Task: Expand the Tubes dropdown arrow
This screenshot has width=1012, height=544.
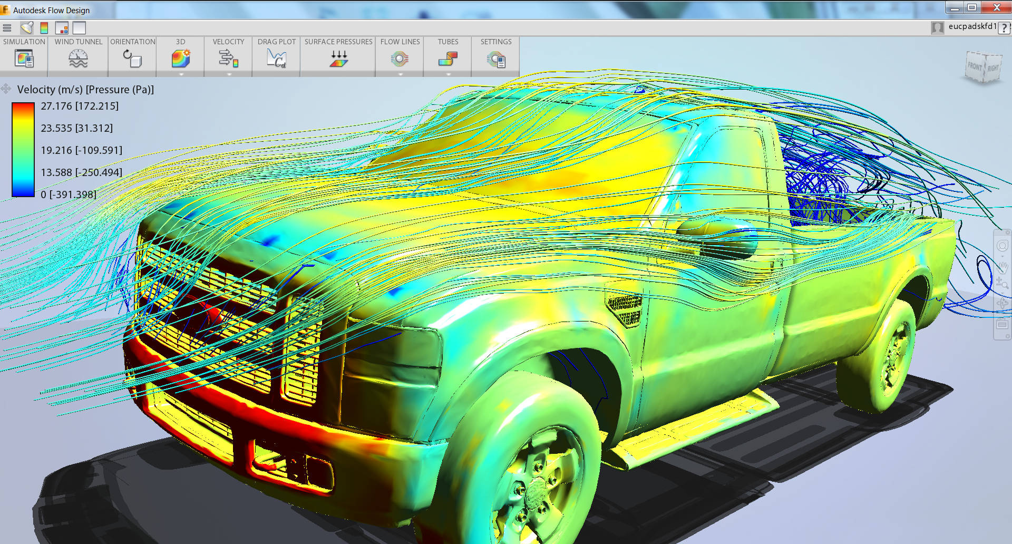Action: click(448, 74)
